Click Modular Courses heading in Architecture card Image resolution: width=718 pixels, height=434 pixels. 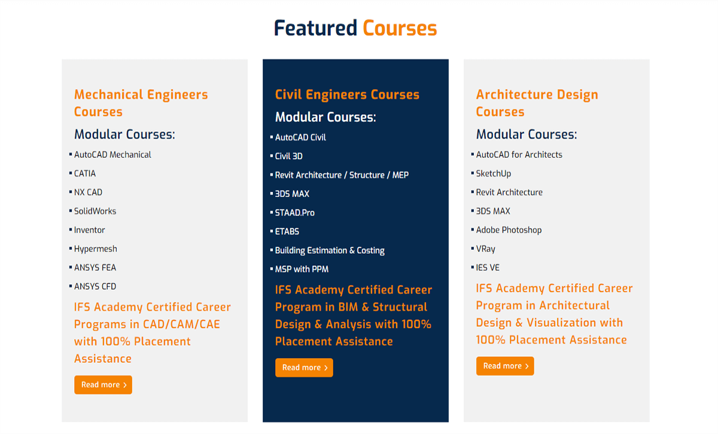(527, 134)
